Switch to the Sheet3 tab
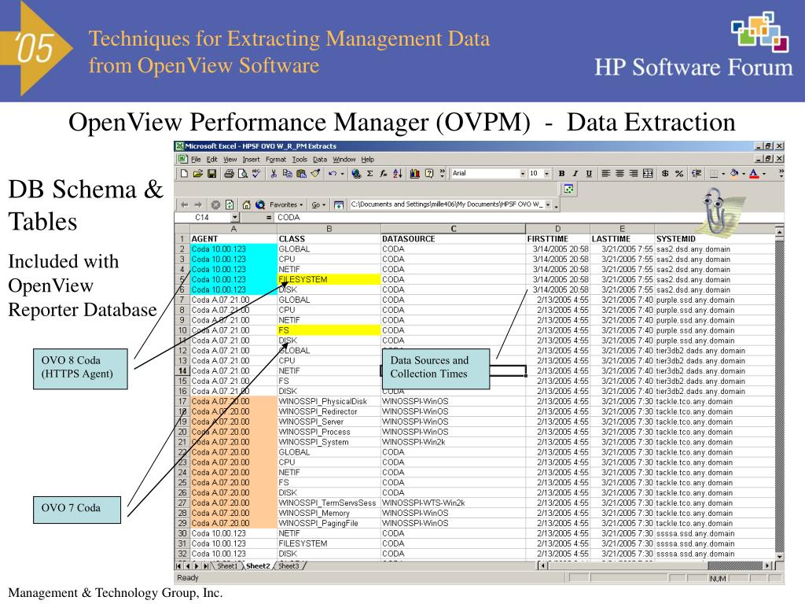805x604 pixels. pyautogui.click(x=289, y=566)
